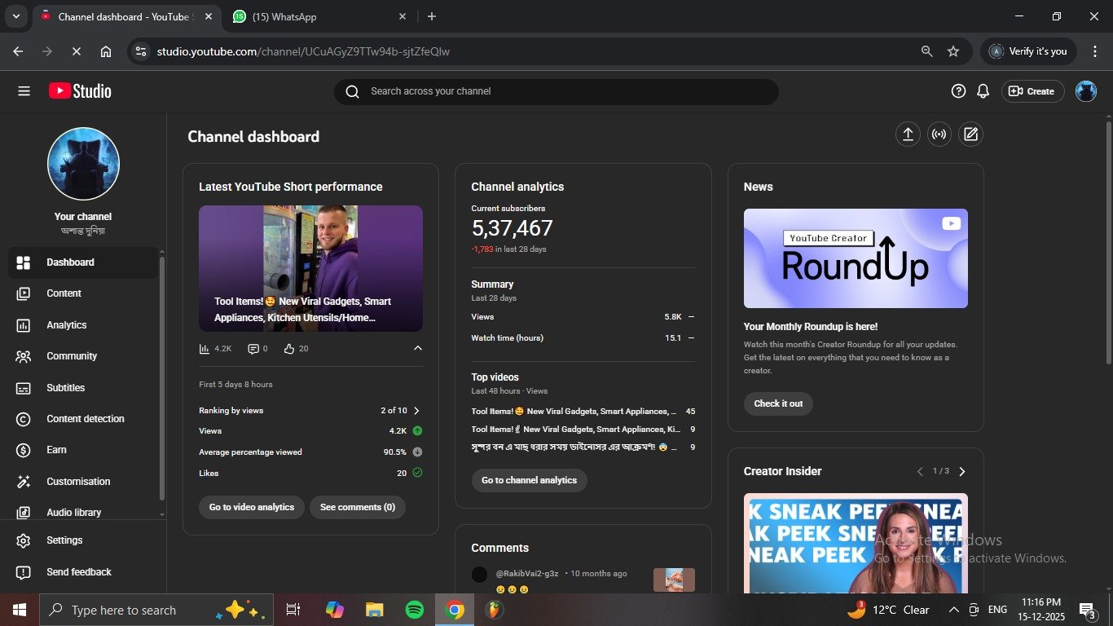Click the create post pencil icon
The height and width of the screenshot is (626, 1113).
970,134
